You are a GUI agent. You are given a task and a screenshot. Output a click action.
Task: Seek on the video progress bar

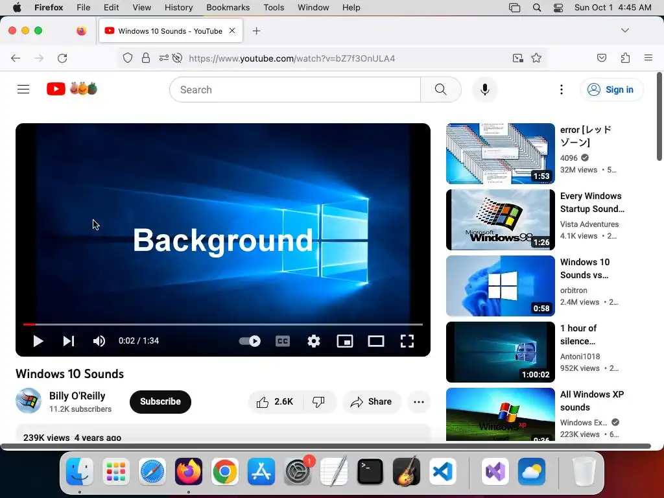tap(223, 324)
